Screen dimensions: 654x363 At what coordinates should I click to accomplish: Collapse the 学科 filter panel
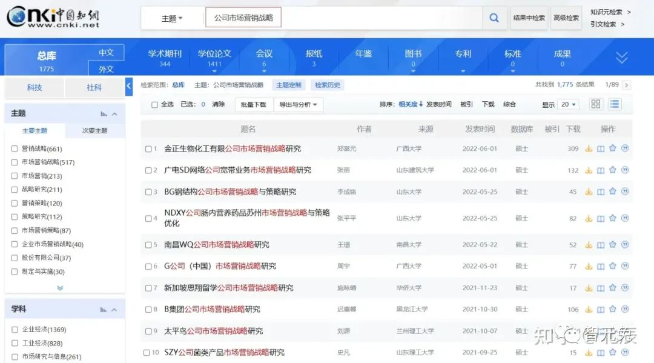114,310
